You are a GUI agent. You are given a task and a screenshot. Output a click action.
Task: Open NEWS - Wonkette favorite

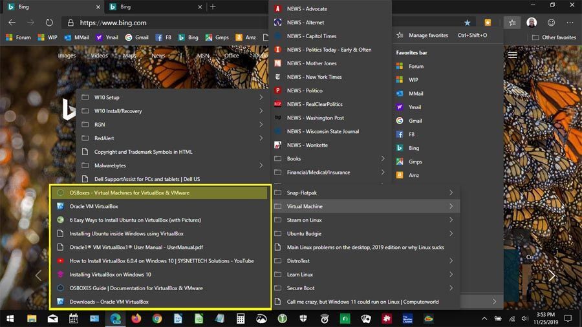(x=330, y=145)
